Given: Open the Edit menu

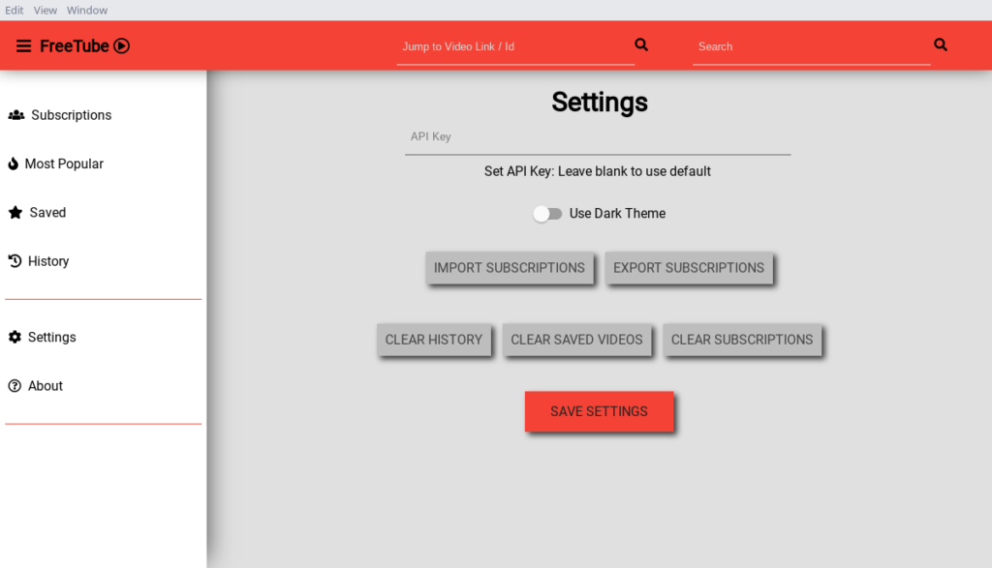Looking at the screenshot, I should (14, 10).
